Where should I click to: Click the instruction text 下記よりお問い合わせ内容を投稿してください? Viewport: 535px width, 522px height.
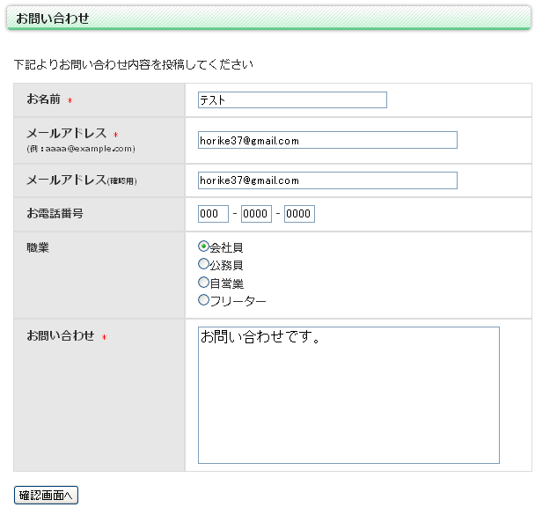134,64
